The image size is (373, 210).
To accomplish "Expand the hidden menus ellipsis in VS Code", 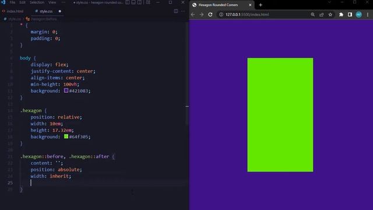I will 63,2.
